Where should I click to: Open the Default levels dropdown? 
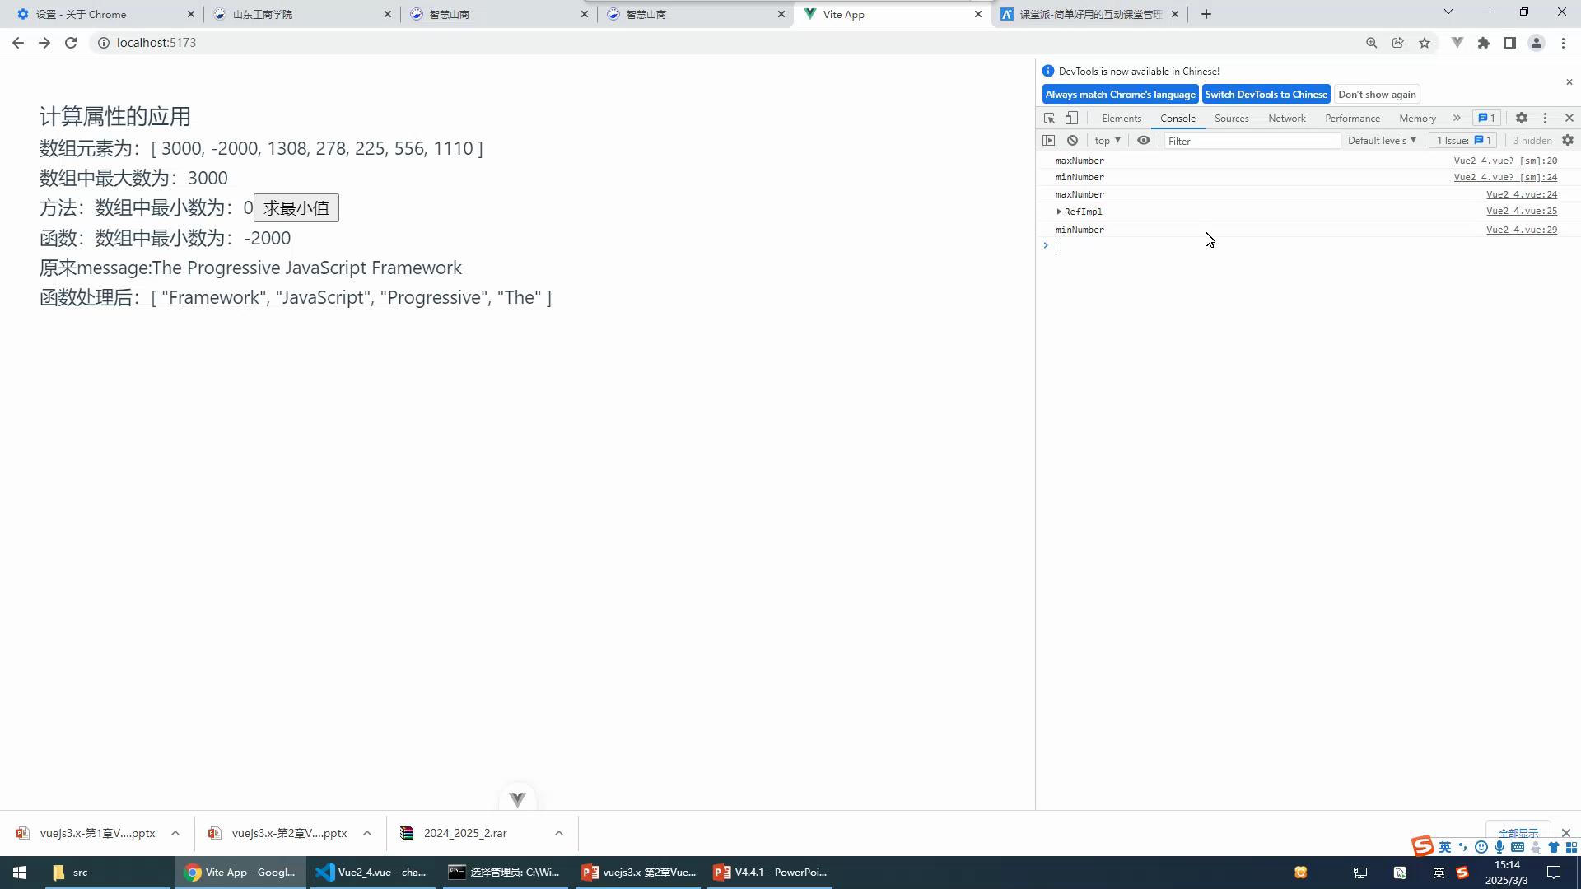point(1382,141)
